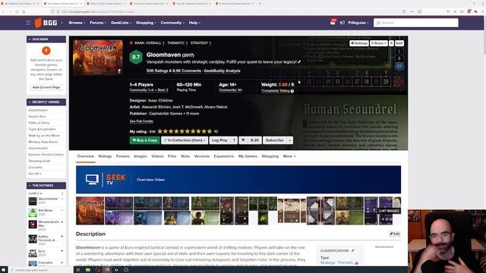This screenshot has width=486, height=273.
Task: Click the megaphone announcements icon
Action: click(342, 23)
